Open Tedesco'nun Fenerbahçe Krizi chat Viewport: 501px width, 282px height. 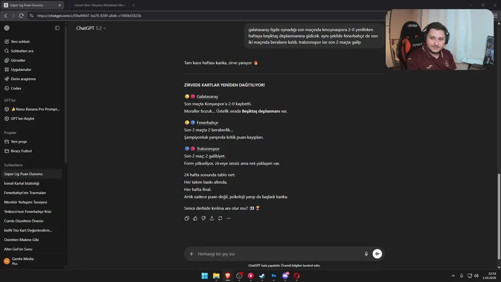point(31,211)
